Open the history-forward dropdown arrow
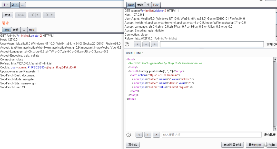The height and width of the screenshot is (149, 277). (52, 15)
